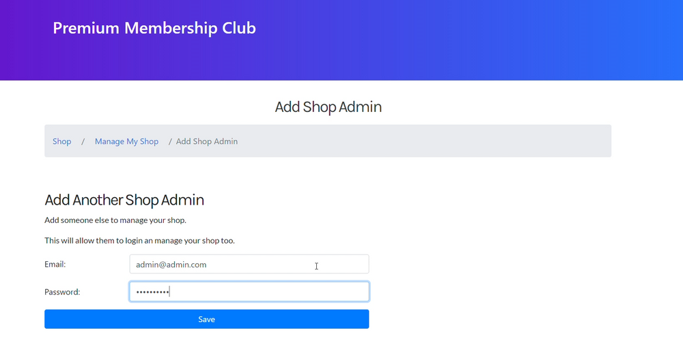This screenshot has height=354, width=683.
Task: Click the 'This will allow them to login' sentence
Action: pos(139,241)
